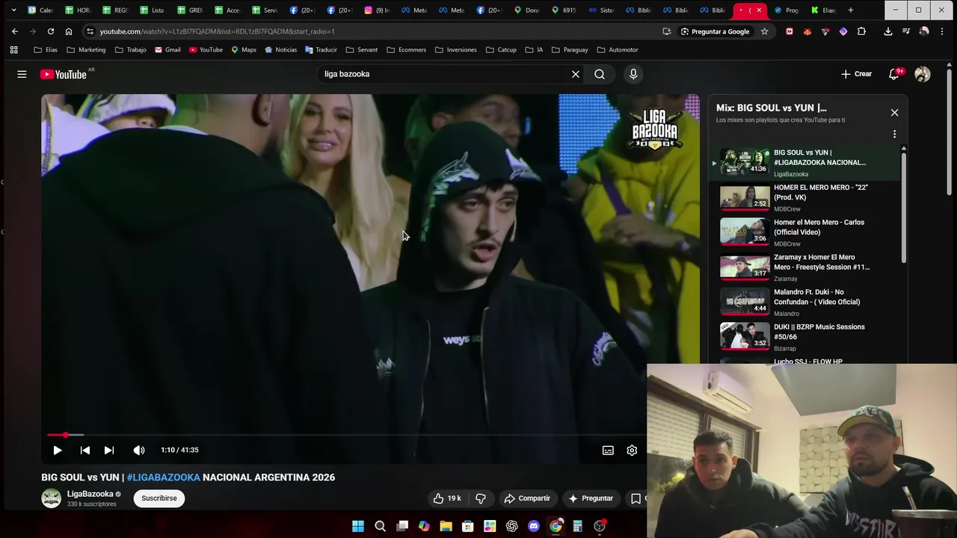Open the Traducir bookmark

pyautogui.click(x=321, y=50)
